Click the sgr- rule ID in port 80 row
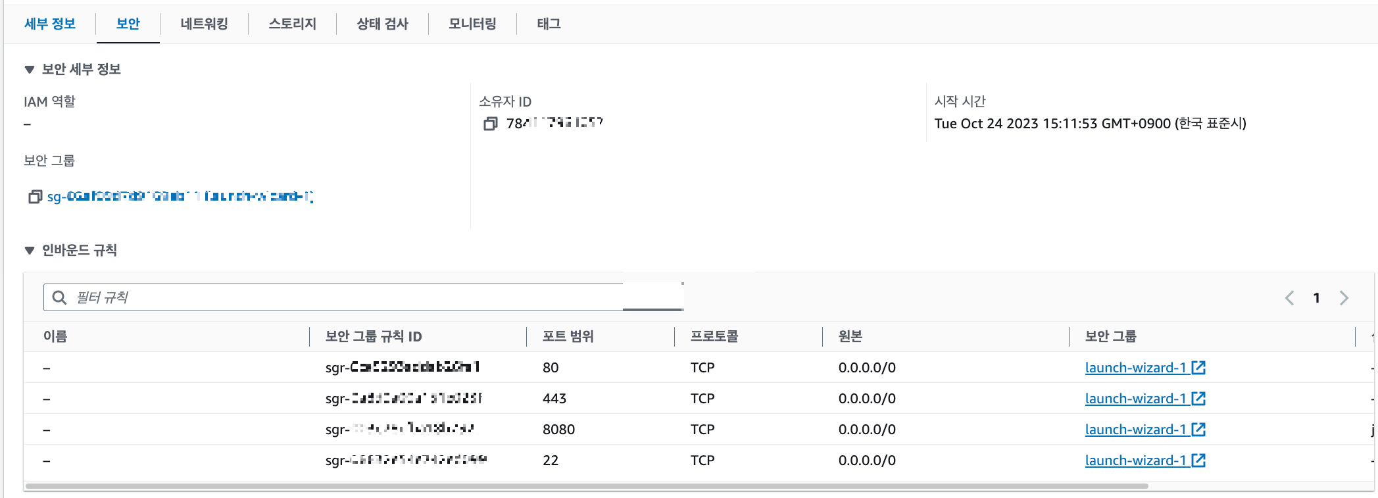Image resolution: width=1378 pixels, height=498 pixels. pyautogui.click(x=403, y=367)
